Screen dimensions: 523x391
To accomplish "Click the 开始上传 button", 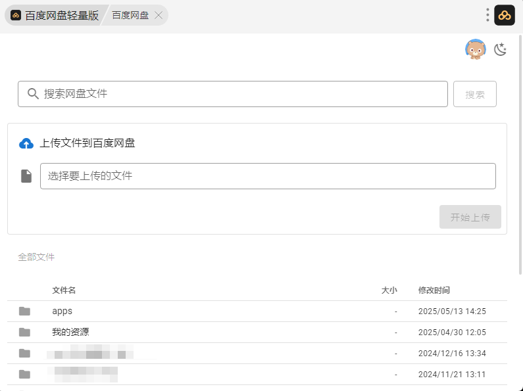I will pyautogui.click(x=470, y=217).
